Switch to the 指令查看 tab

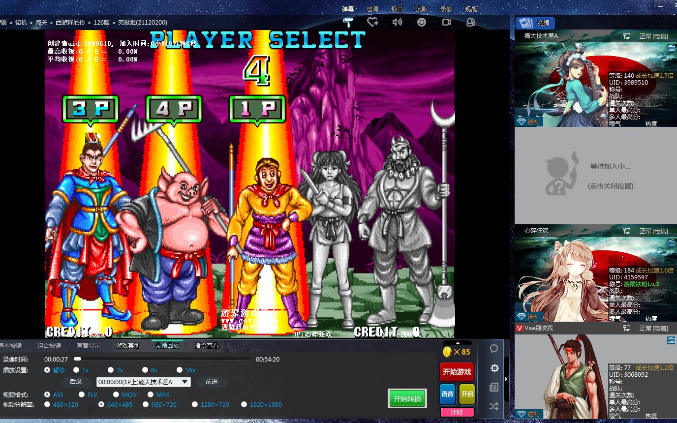tap(207, 345)
